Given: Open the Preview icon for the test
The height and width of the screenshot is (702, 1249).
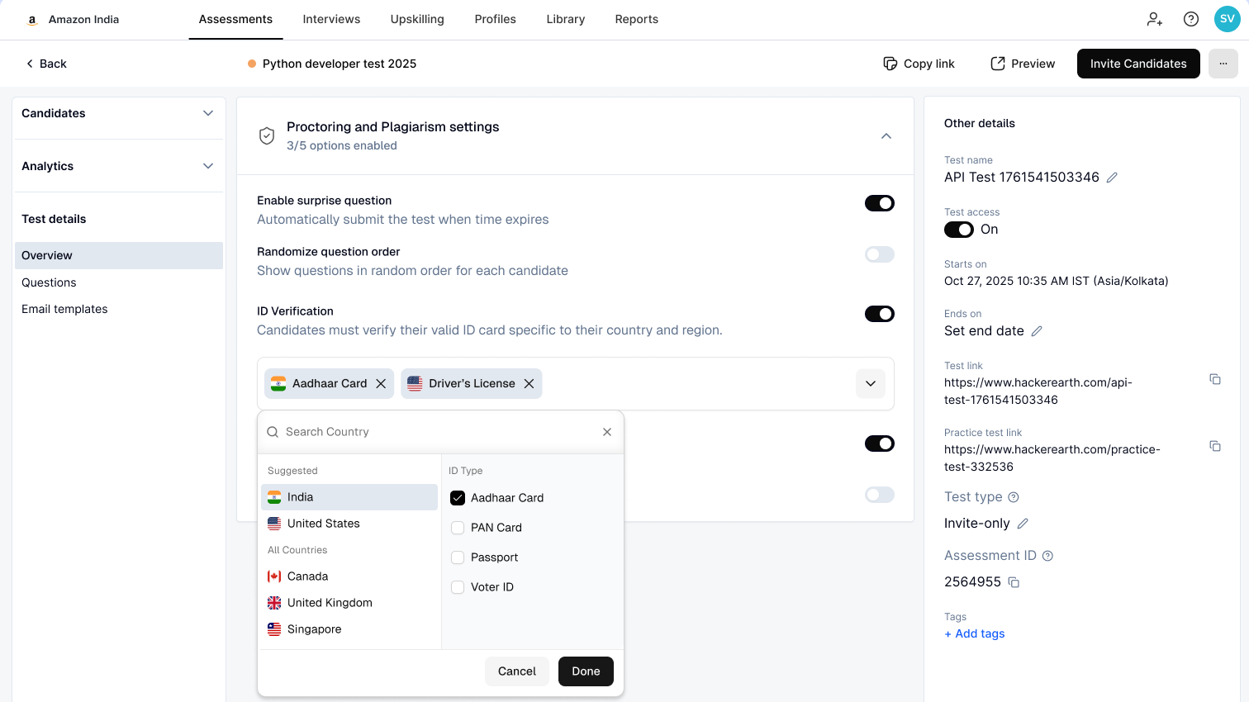Looking at the screenshot, I should [x=996, y=63].
